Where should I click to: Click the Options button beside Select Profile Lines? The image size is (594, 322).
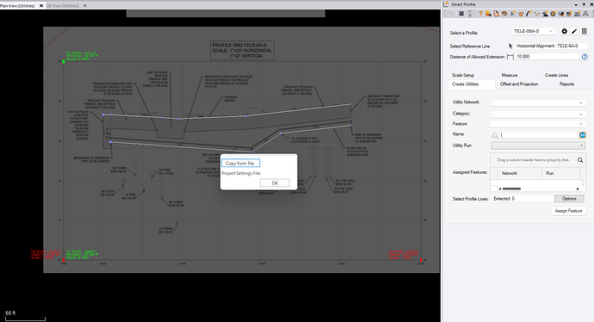tap(569, 199)
